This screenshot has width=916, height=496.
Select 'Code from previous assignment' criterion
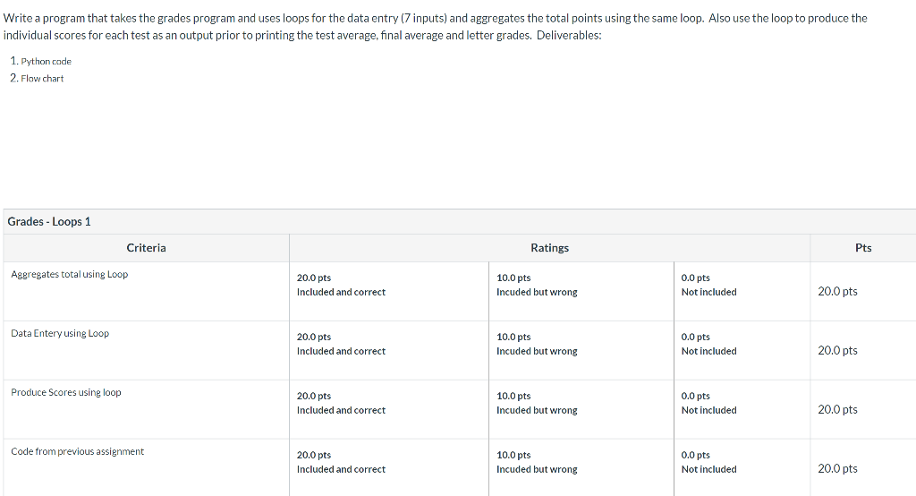(x=77, y=451)
